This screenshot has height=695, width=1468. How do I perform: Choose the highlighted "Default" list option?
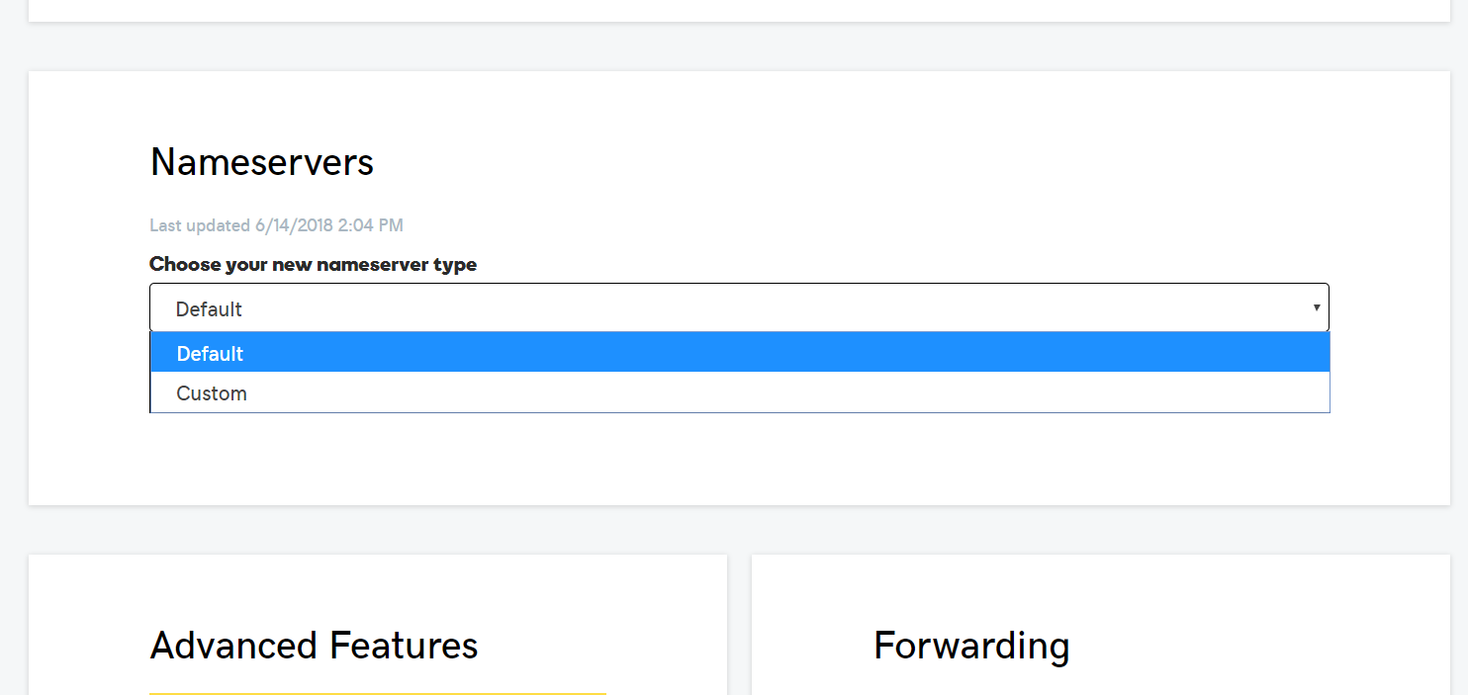pos(210,353)
